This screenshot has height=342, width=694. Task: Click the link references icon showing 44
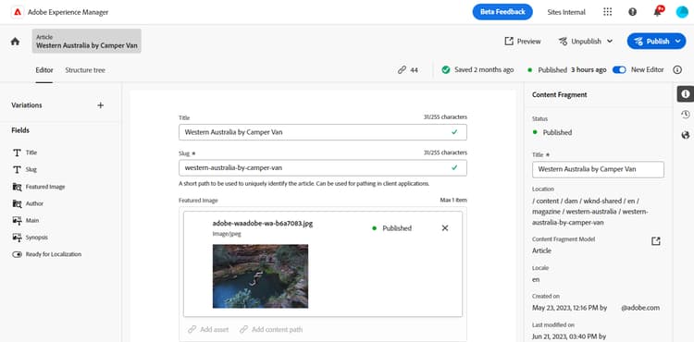(x=402, y=70)
